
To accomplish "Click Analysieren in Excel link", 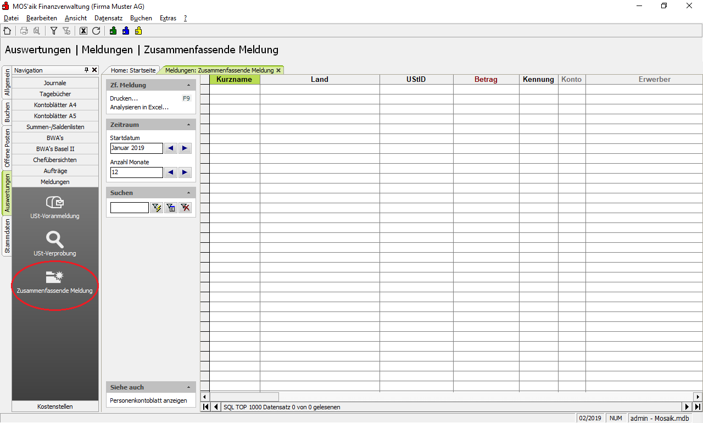I will click(x=139, y=107).
